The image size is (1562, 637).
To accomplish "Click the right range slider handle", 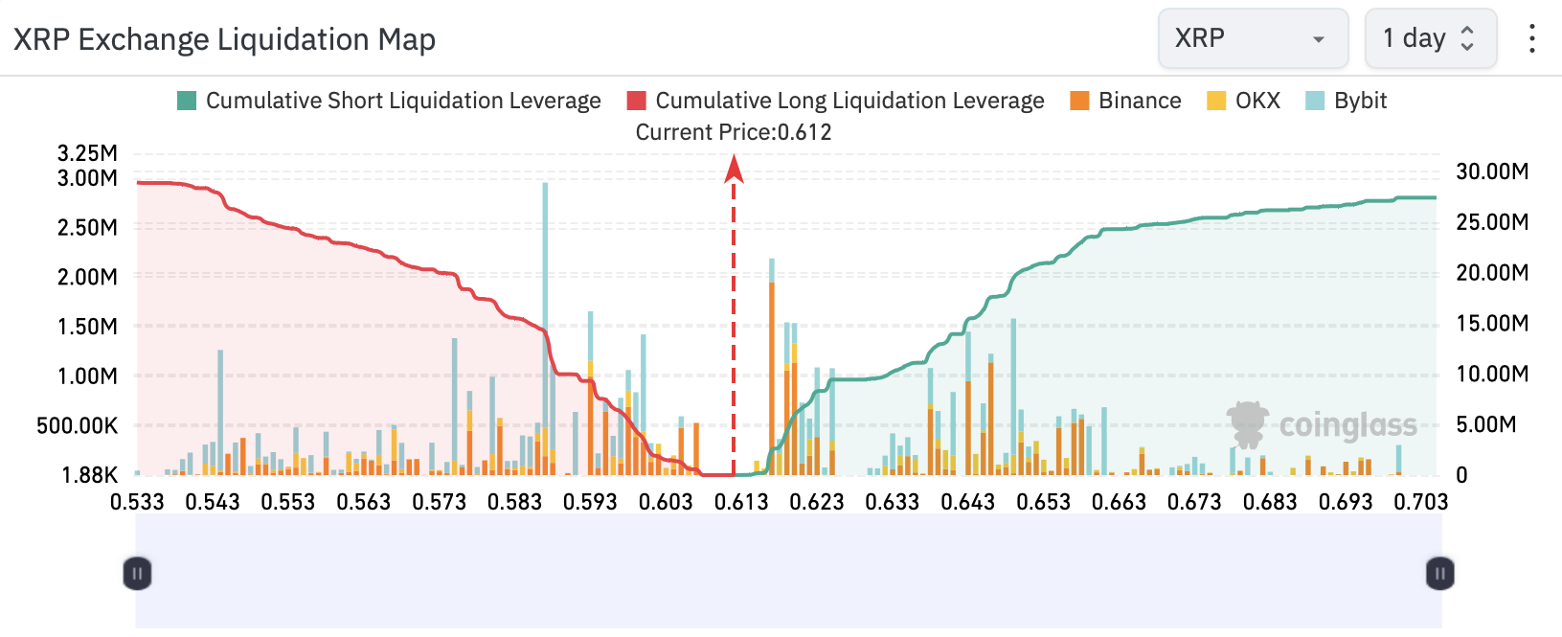I will click(1439, 574).
